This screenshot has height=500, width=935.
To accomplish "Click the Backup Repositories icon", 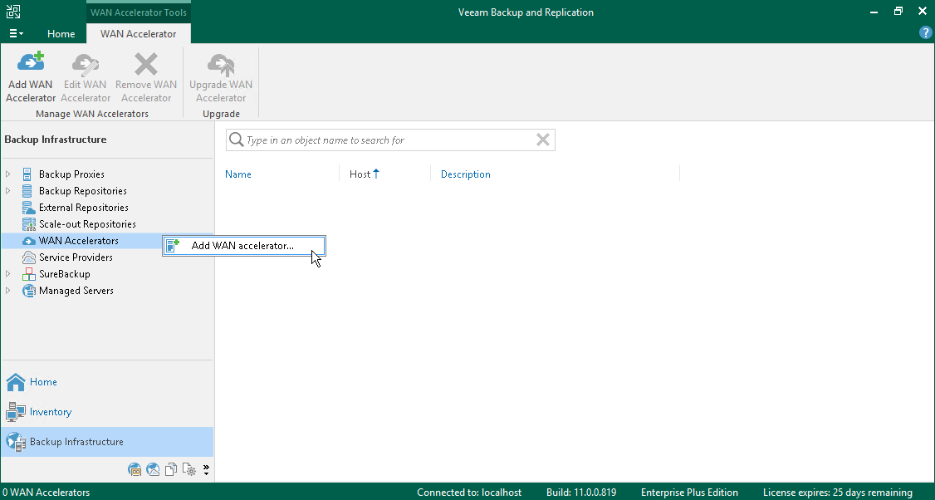I will click(x=27, y=191).
